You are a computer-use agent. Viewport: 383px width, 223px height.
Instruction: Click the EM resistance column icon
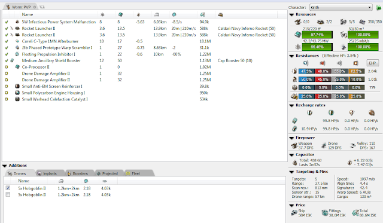point(306,63)
